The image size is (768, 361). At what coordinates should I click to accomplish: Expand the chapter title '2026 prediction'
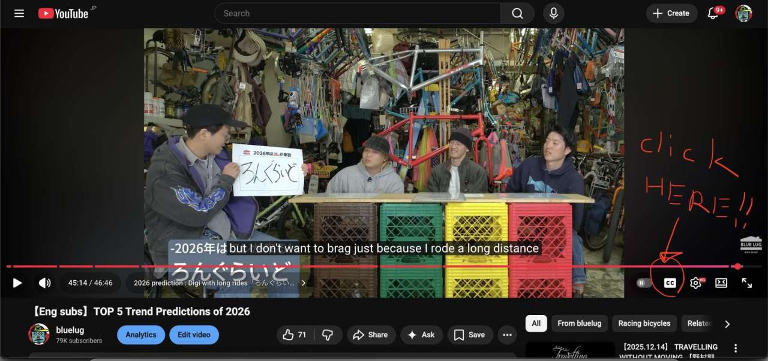(219, 283)
